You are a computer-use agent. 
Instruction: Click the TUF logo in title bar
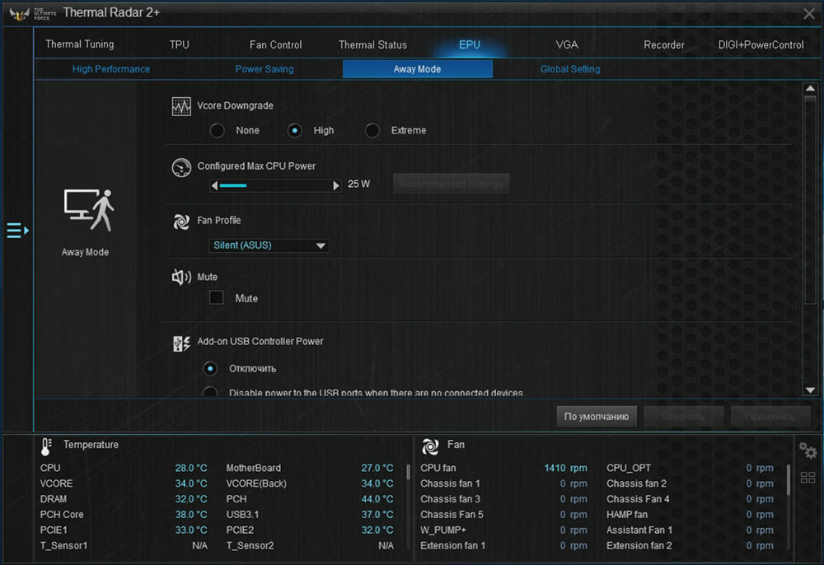20,14
